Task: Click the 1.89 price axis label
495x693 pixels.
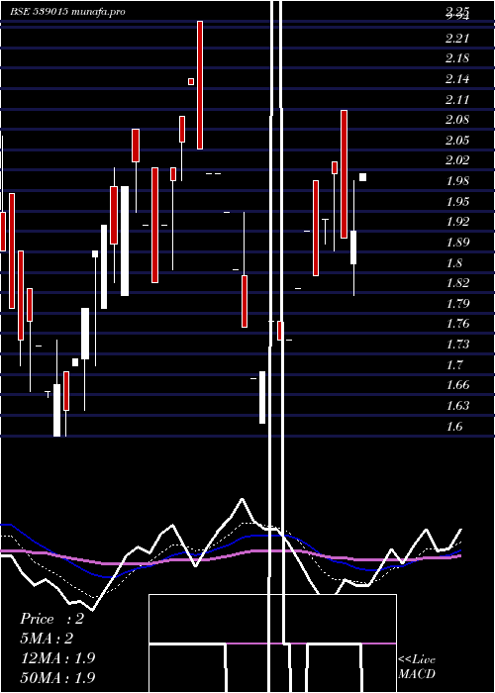Action: [x=457, y=243]
